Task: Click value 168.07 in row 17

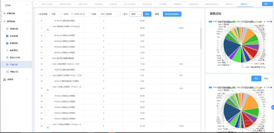Action: coord(142,88)
